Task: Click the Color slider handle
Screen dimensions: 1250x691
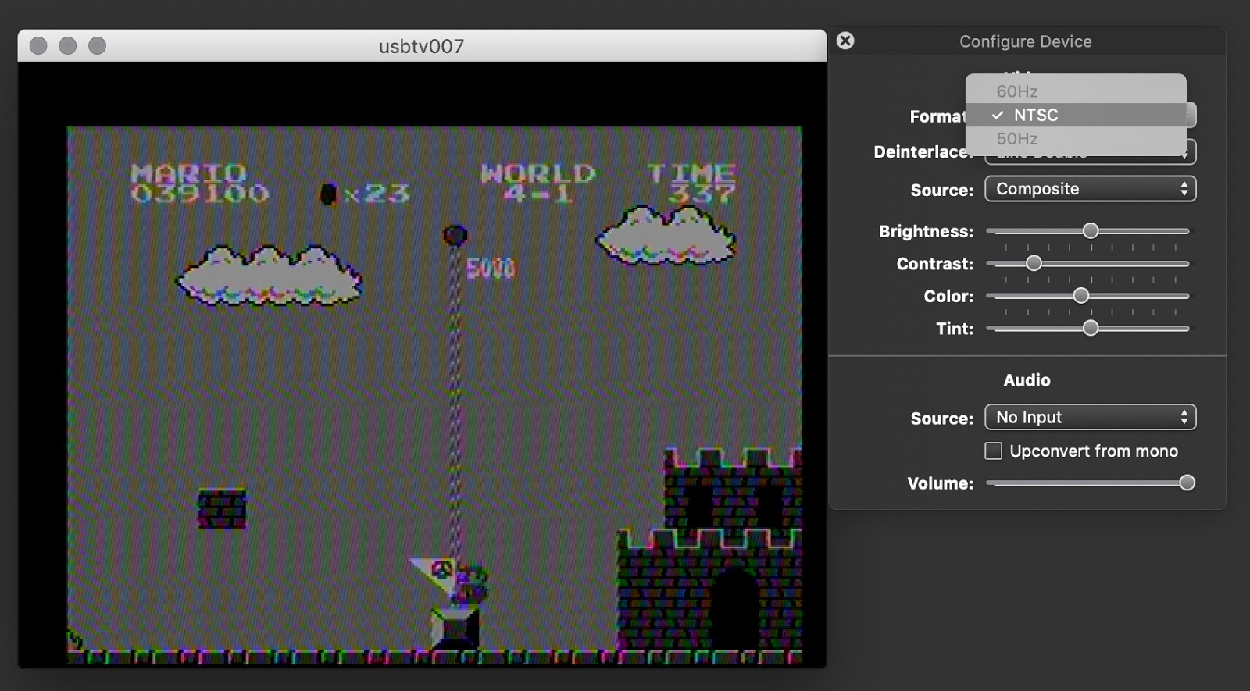Action: 1080,295
